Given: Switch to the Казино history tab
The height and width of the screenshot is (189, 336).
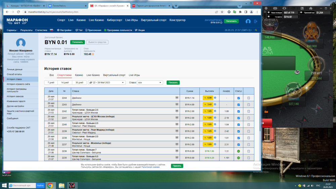Looking at the screenshot, I should pos(79,75).
